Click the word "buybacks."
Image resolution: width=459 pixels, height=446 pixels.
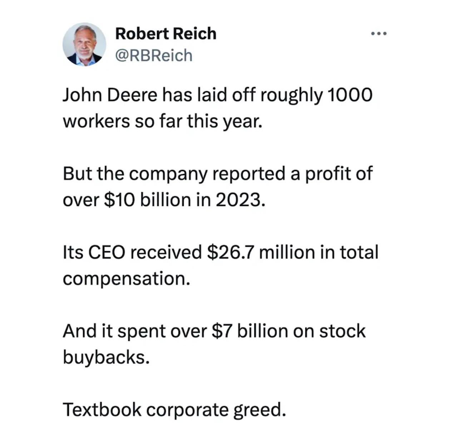(106, 357)
